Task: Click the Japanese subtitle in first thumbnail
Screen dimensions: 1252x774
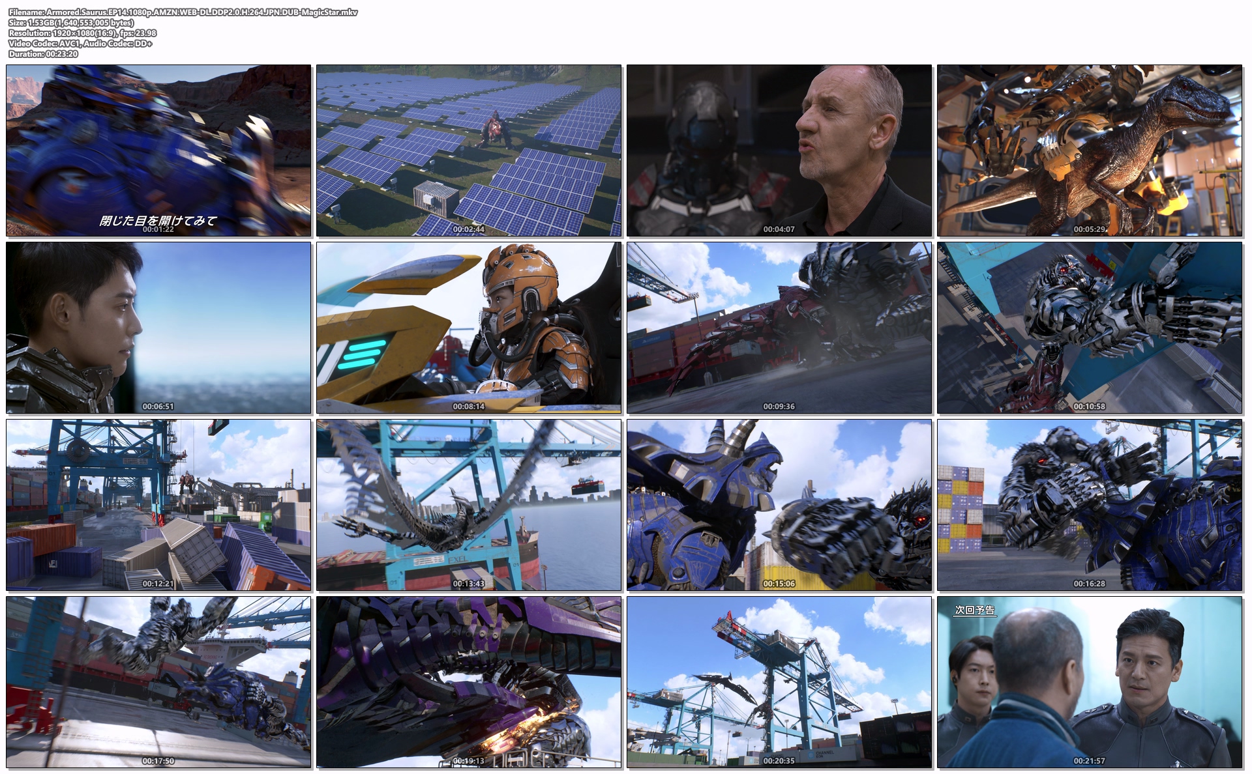Action: click(x=158, y=220)
